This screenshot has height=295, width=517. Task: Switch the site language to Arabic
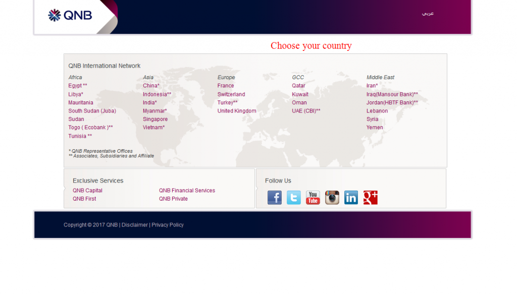428,15
